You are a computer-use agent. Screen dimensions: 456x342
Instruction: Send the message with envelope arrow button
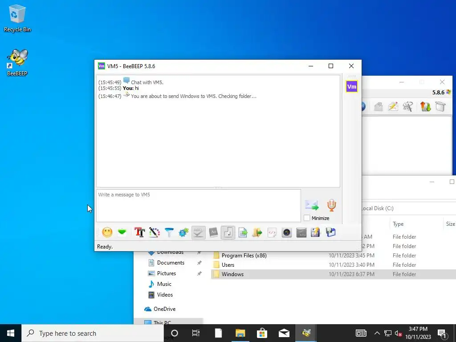pos(312,205)
